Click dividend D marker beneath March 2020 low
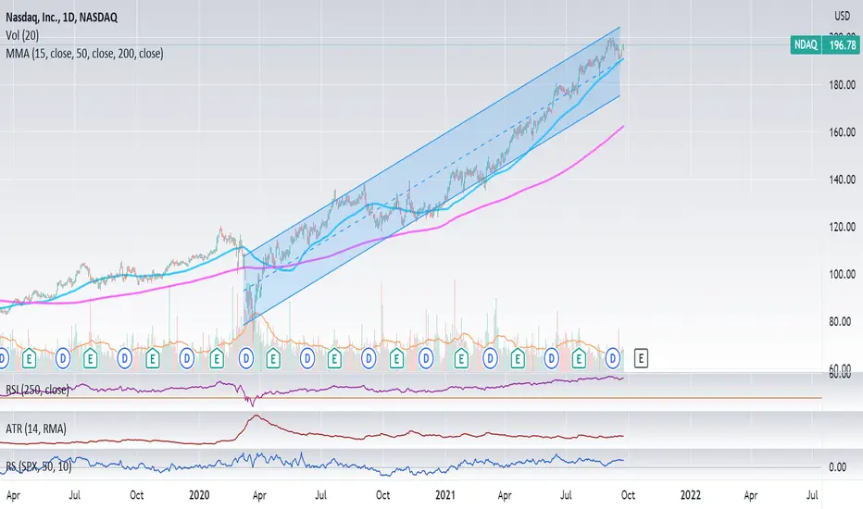863x509 pixels. (x=246, y=359)
